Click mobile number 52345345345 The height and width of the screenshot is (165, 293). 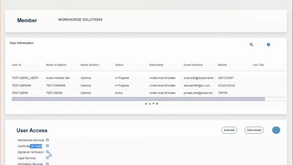click(x=227, y=86)
